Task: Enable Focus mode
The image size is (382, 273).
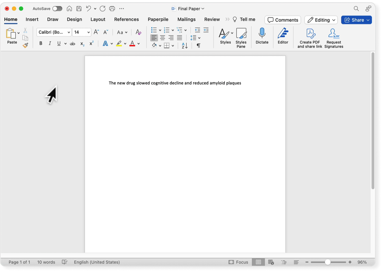Action: click(238, 262)
